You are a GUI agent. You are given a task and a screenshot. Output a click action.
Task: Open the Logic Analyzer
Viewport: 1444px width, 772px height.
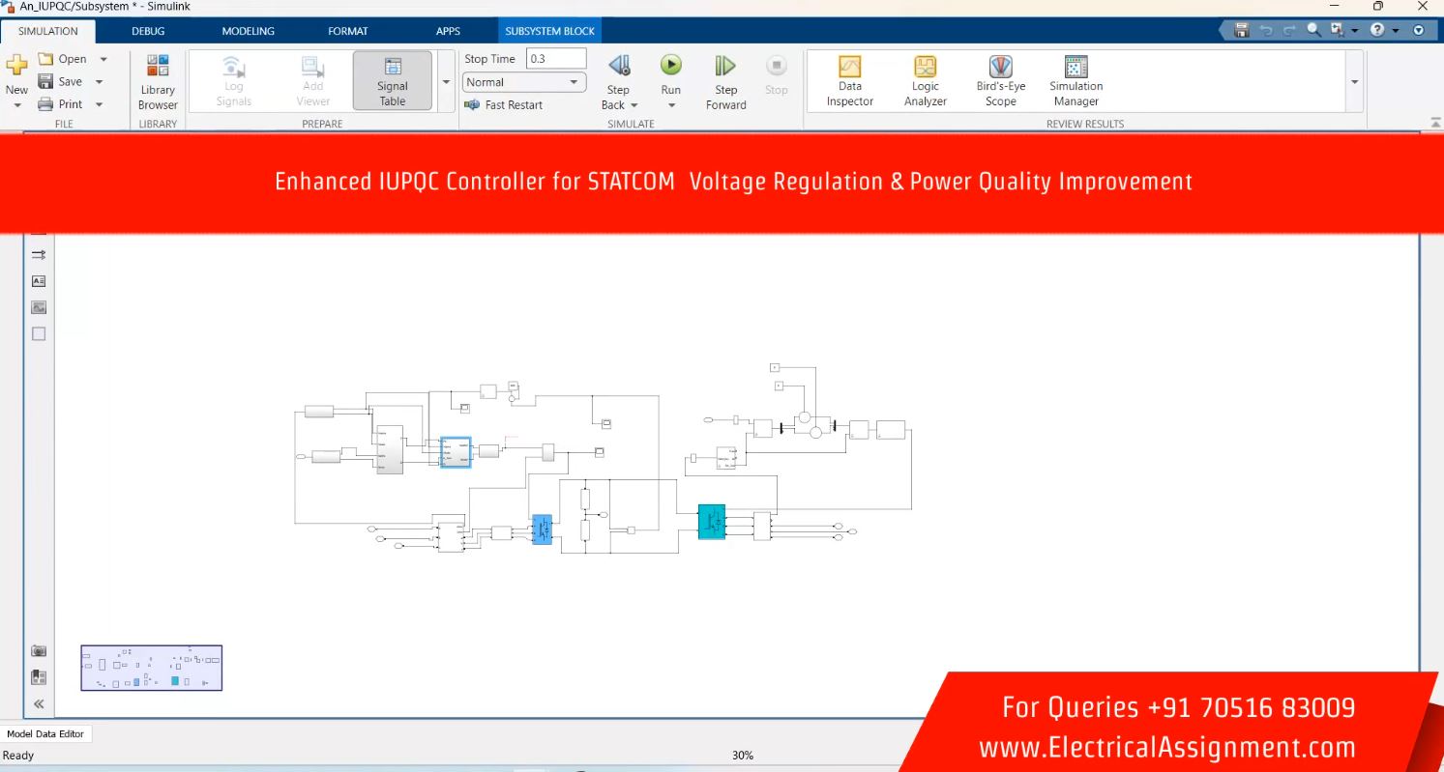(x=925, y=80)
